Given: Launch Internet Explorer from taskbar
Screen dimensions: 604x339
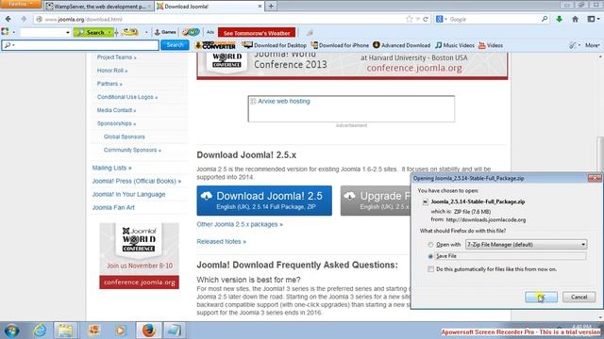Looking at the screenshot, I should (x=40, y=331).
